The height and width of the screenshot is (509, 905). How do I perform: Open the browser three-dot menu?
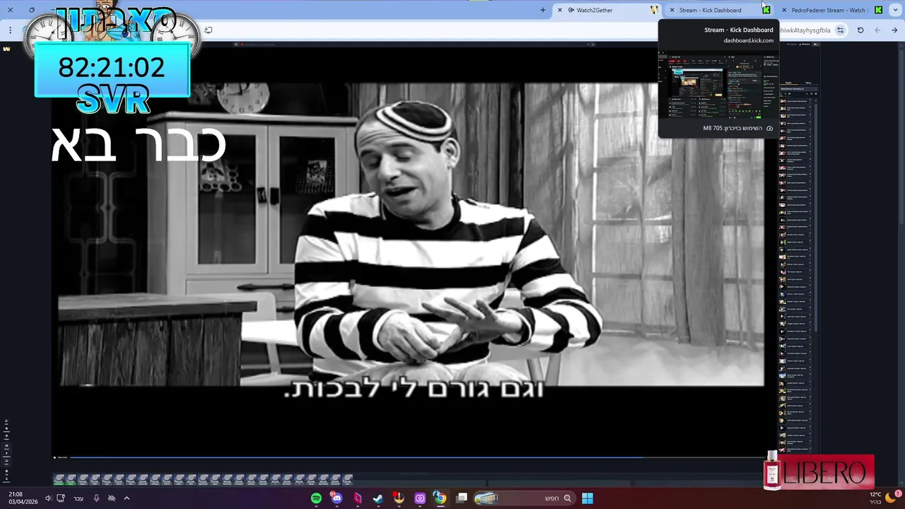[10, 30]
